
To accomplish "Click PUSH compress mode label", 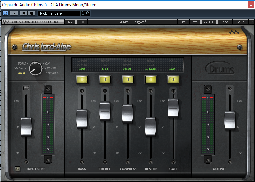I will (127, 69).
